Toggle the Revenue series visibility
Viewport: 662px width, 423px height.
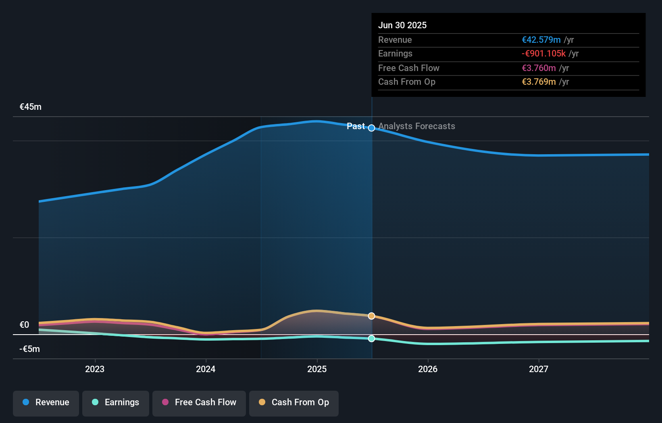(46, 402)
